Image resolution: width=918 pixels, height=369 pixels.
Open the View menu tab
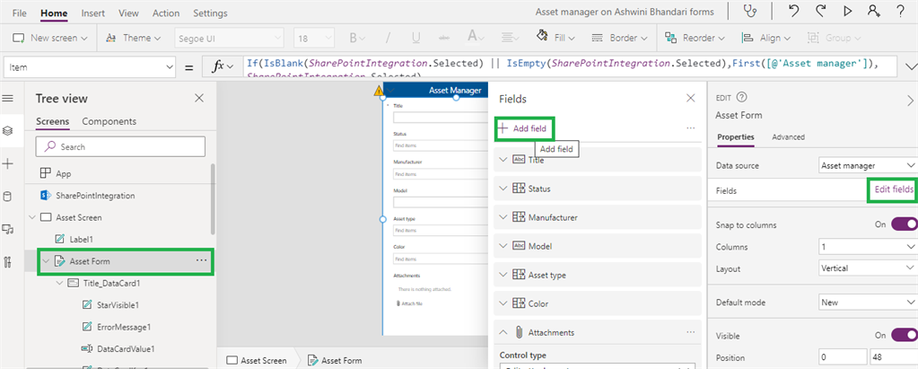tap(129, 13)
